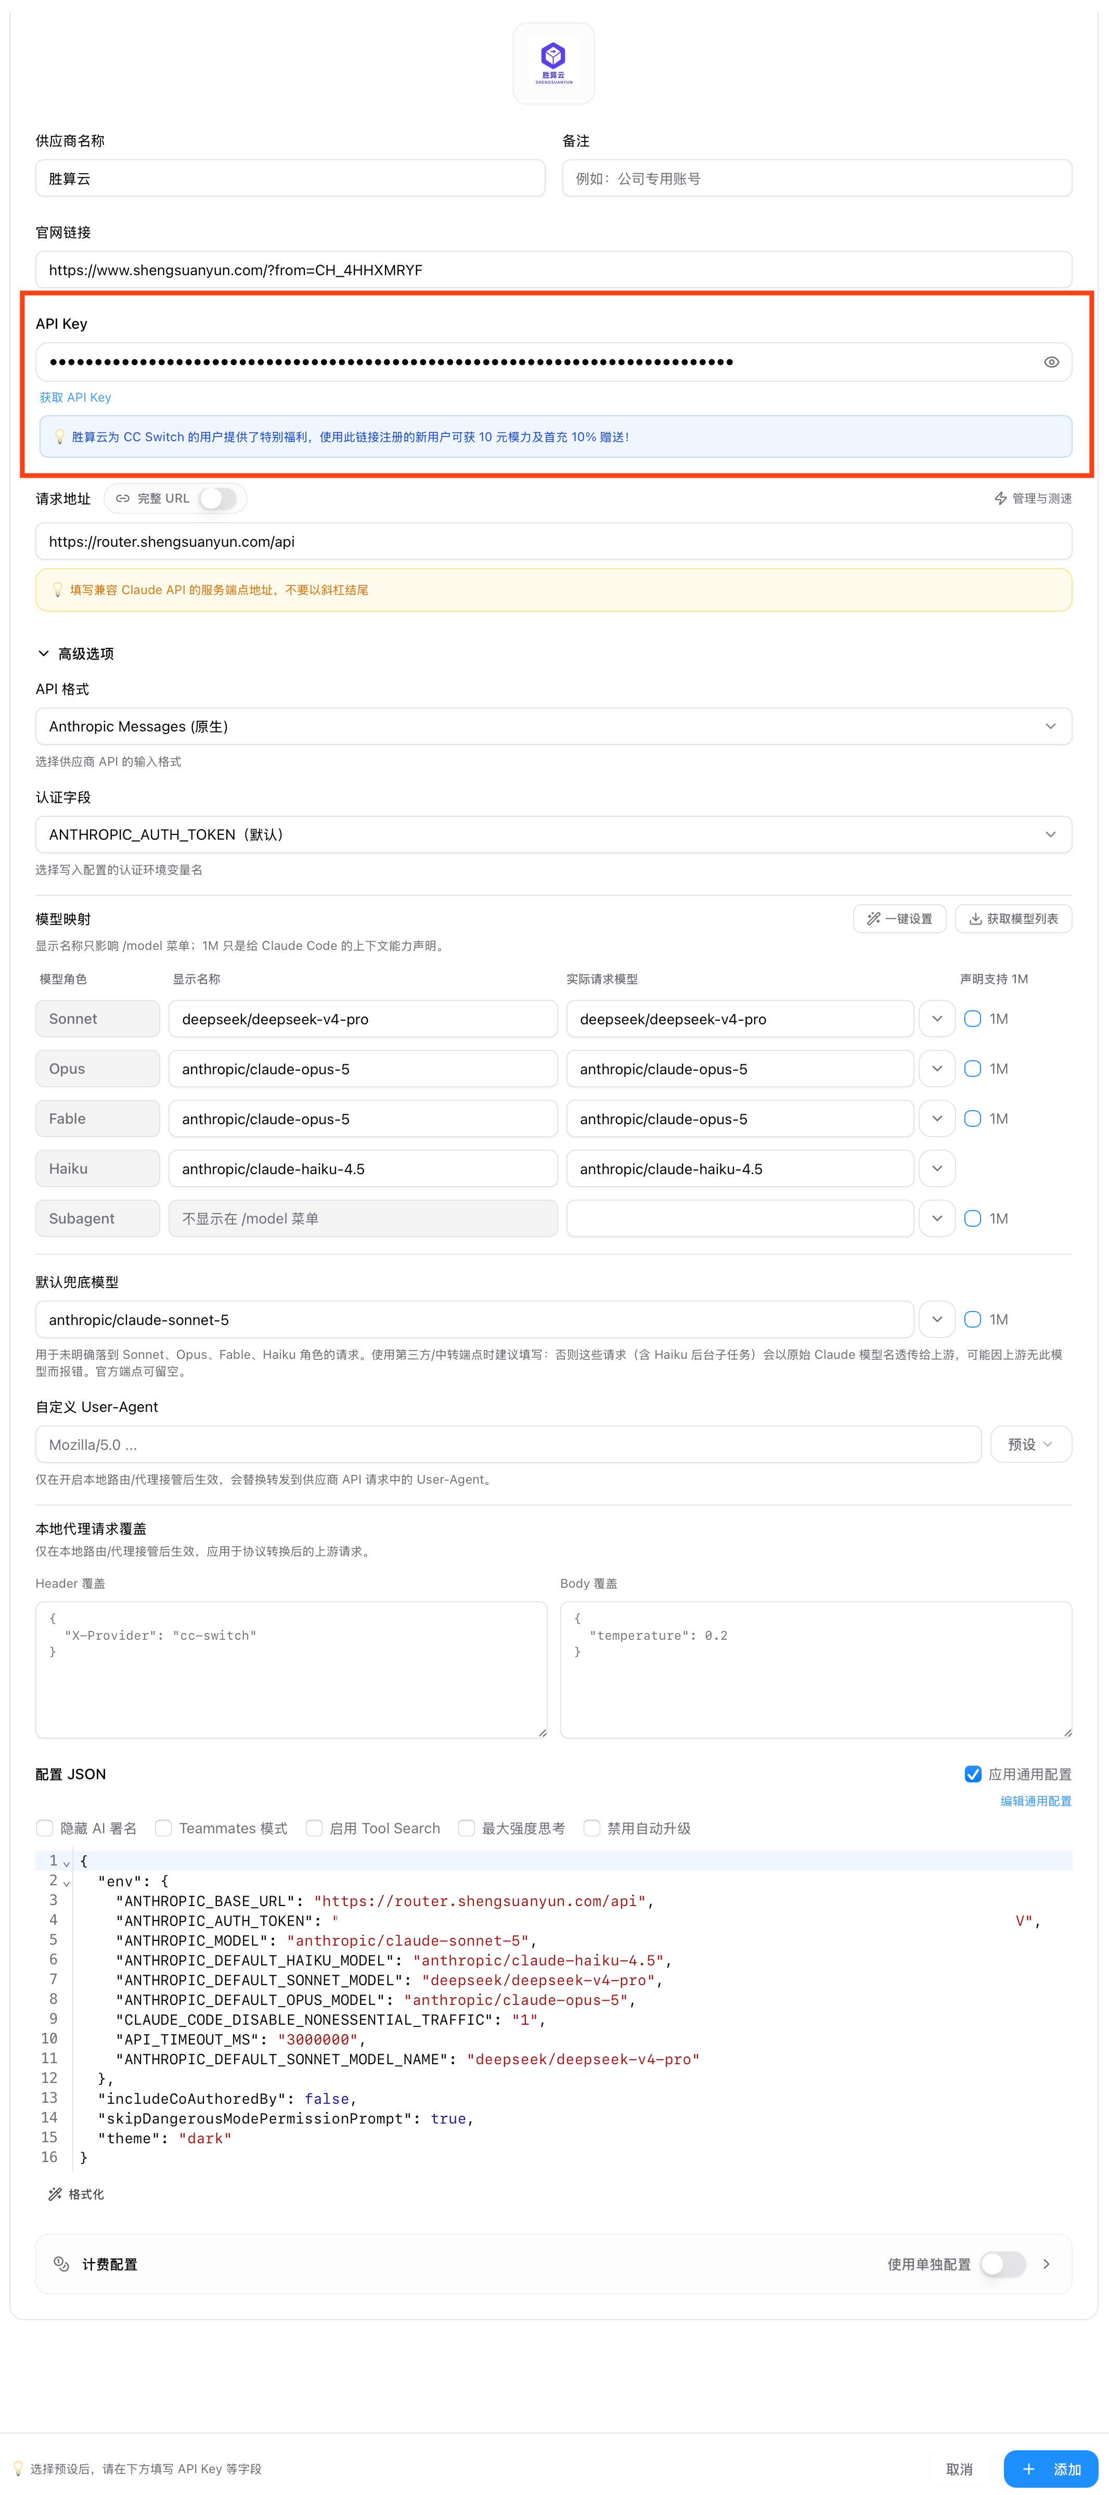Screen dimensions: 1109x2495
Task: Enable 1M support for Subagent row
Action: [972, 1218]
